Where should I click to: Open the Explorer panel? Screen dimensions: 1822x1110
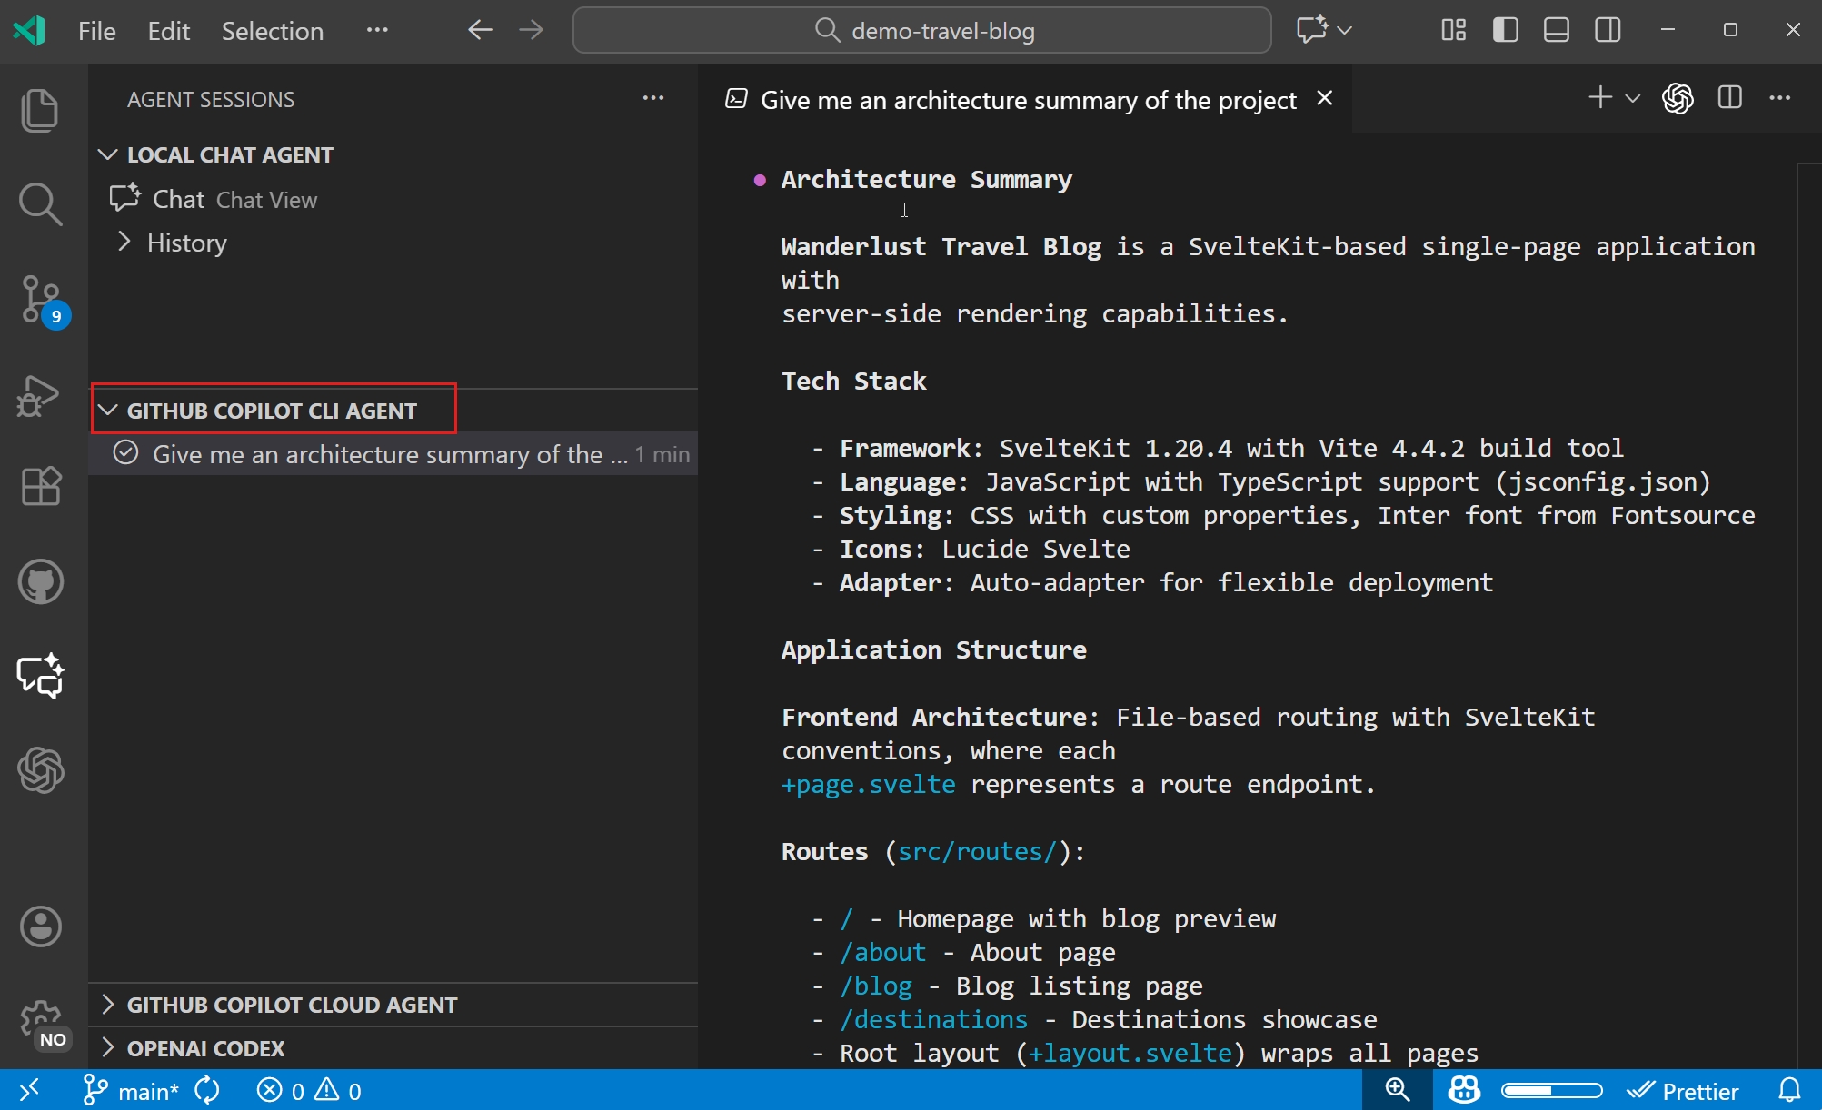[x=40, y=109]
